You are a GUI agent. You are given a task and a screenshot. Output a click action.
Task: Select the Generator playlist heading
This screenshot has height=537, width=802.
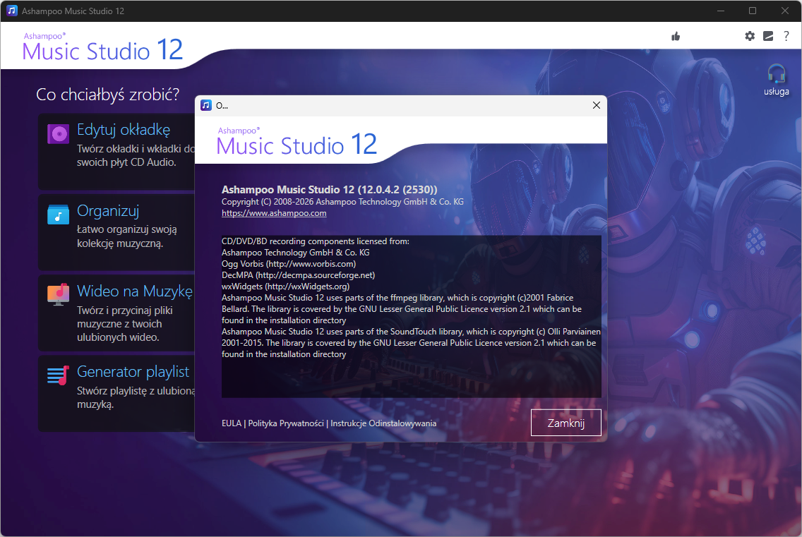pyautogui.click(x=133, y=372)
